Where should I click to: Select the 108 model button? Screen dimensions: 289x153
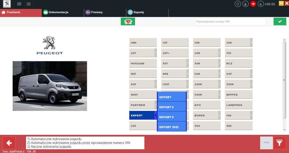coord(207,42)
